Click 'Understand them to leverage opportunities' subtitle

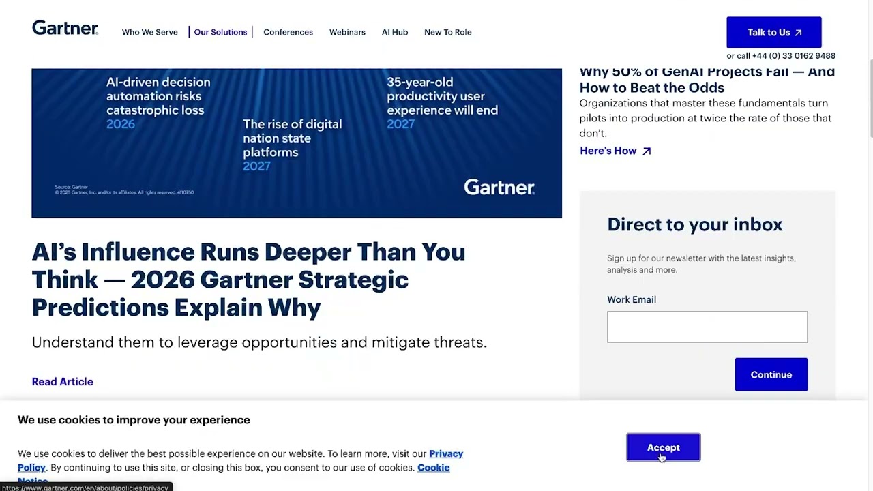click(259, 342)
